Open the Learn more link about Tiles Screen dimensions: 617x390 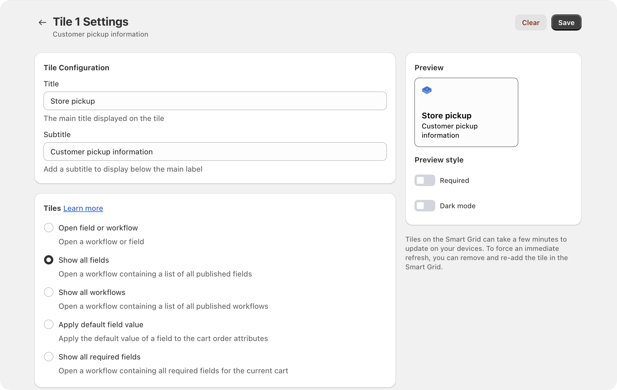(x=83, y=208)
